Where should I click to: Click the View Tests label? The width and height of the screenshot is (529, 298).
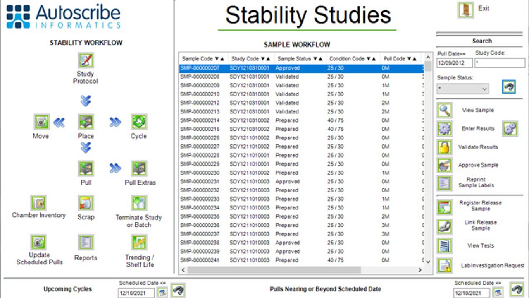481,246
